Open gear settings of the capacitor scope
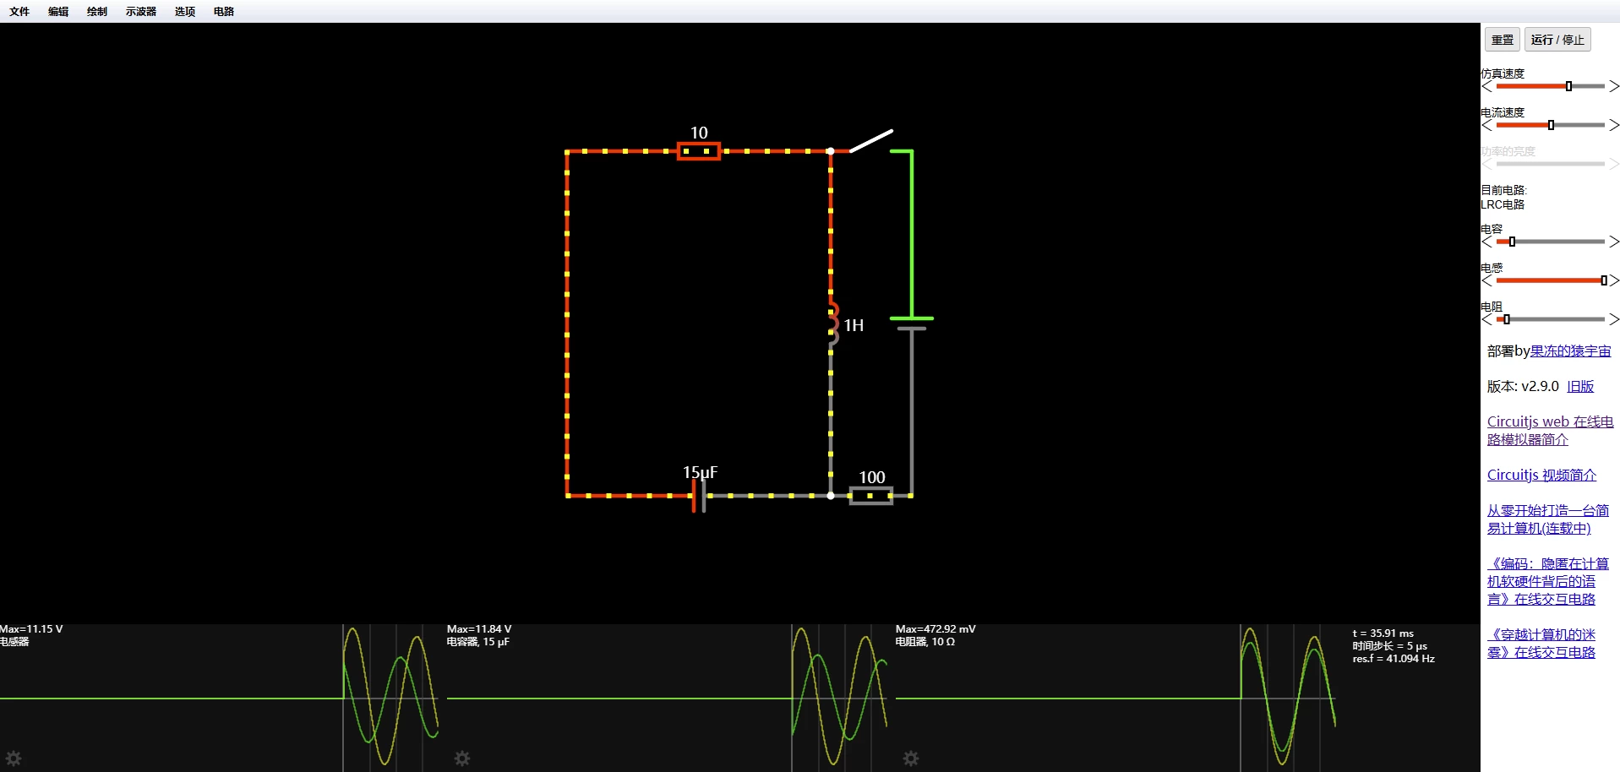This screenshot has height=772, width=1620. tap(462, 758)
